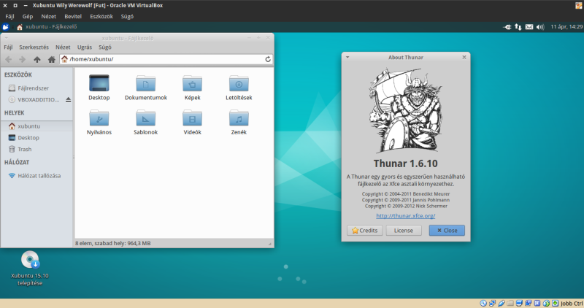The width and height of the screenshot is (584, 308).
Task: Click status bar text '8 elem, szabad hely: 964,3 MB'
Action: pos(113,243)
